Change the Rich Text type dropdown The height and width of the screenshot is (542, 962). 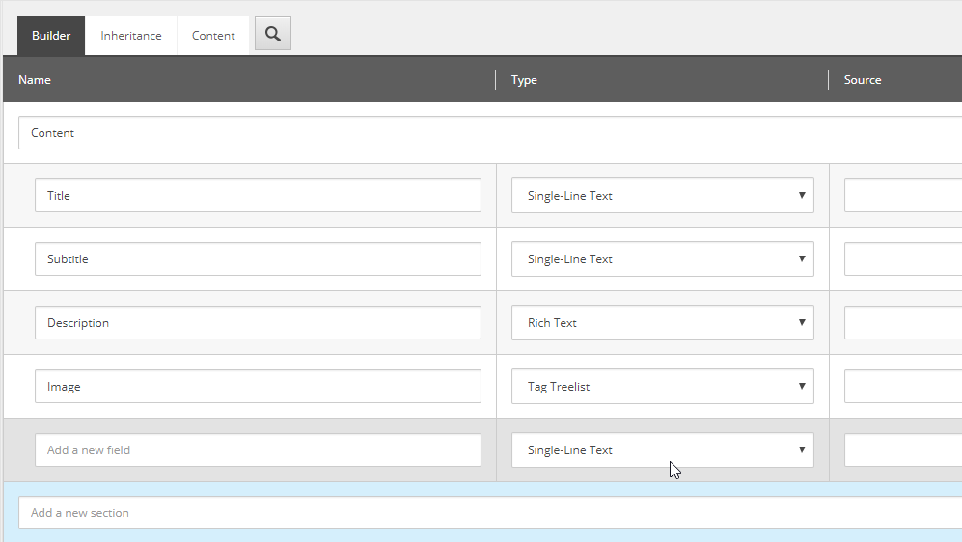[x=662, y=323]
